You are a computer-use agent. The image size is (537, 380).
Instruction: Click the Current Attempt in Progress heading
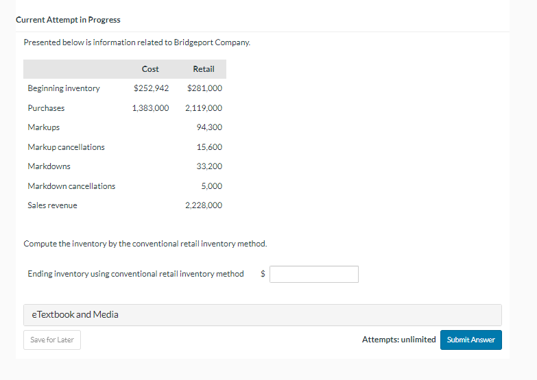point(68,20)
